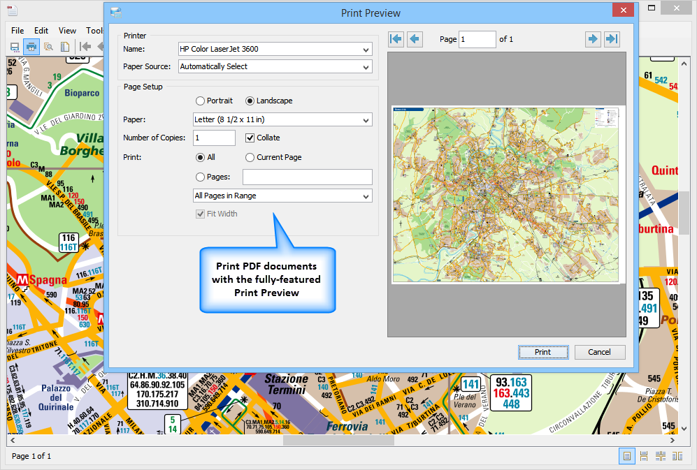Image resolution: width=697 pixels, height=470 pixels.
Task: Click the Find magnifier toolbar icon
Action: point(49,47)
